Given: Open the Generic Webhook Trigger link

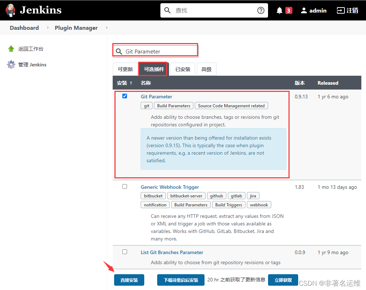Looking at the screenshot, I should 170,187.
